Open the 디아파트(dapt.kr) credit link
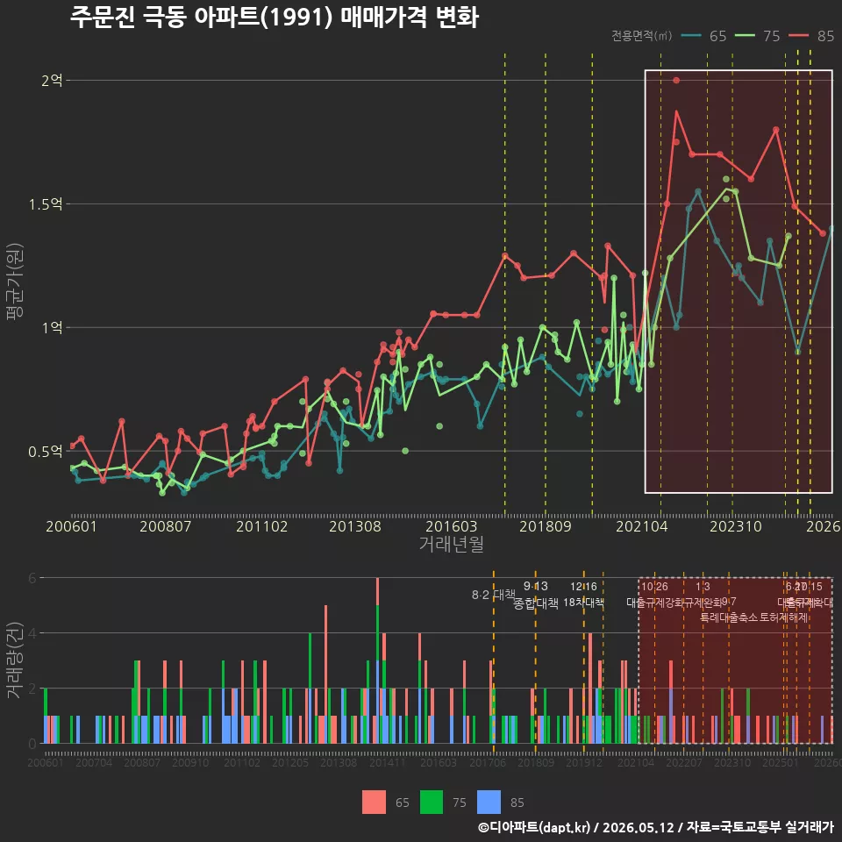 pos(534,827)
